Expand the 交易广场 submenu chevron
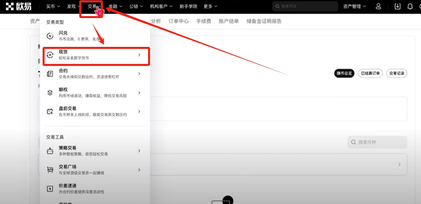 [x=139, y=170]
